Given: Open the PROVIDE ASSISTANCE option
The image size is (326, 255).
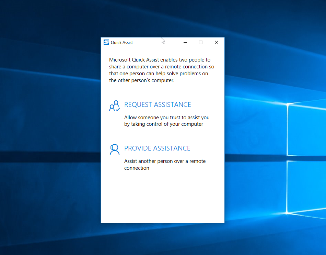Looking at the screenshot, I should (157, 148).
